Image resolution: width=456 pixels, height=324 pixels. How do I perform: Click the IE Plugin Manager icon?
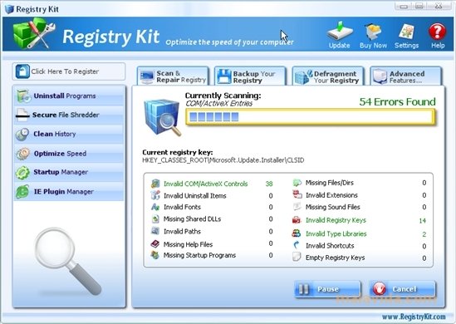(x=22, y=192)
